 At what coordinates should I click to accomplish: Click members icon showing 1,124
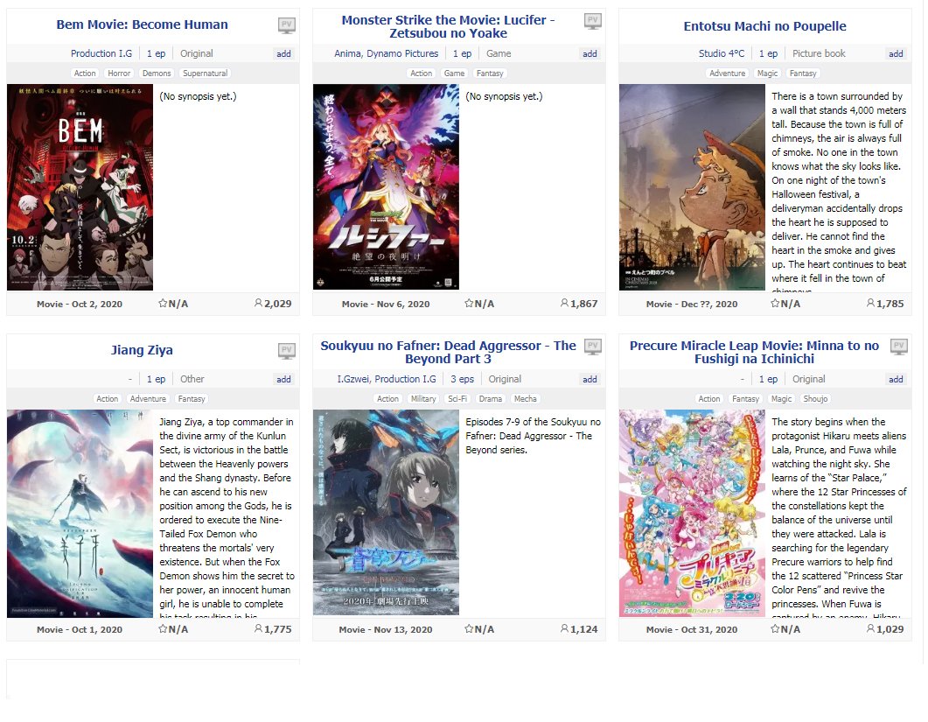pos(564,629)
